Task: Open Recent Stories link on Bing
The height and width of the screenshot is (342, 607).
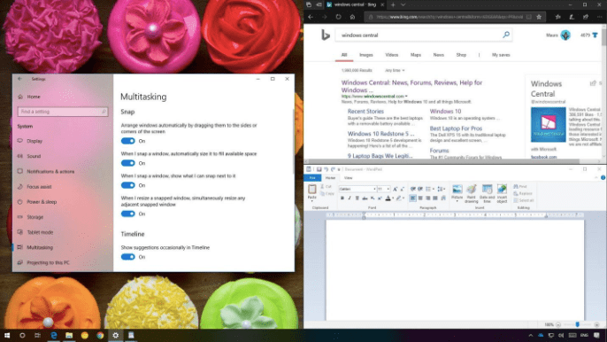Action: pos(365,112)
